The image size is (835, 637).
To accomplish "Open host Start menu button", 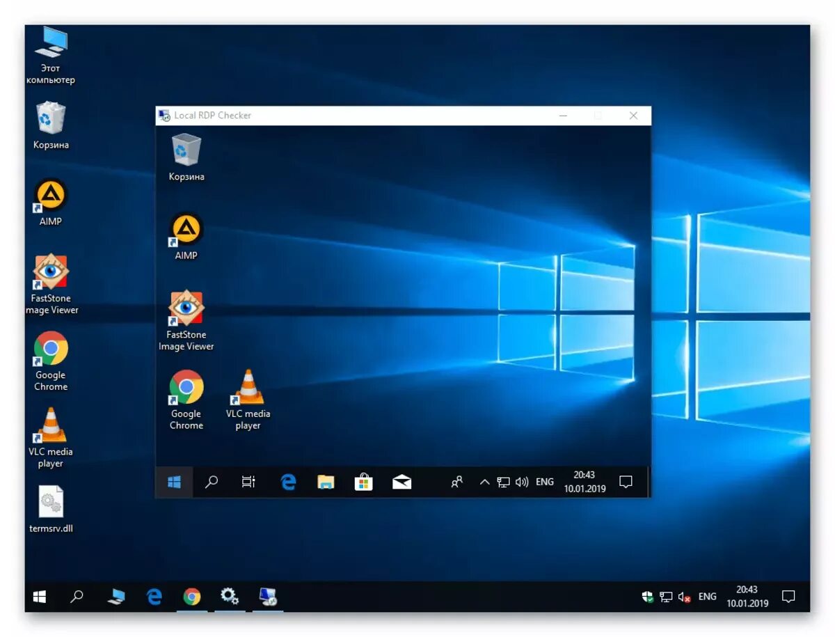I will pyautogui.click(x=40, y=597).
